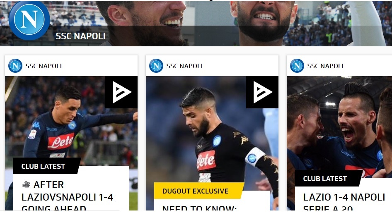
Task: Click the Napoli badge on second card
Action: (156, 66)
